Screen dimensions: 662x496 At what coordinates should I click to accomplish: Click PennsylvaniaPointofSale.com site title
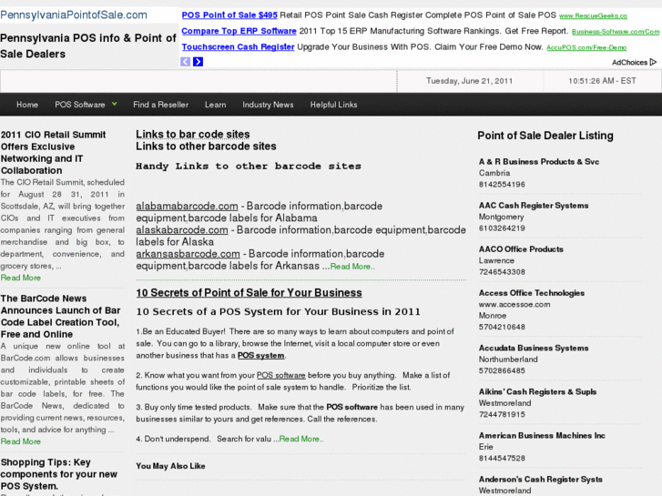pos(74,15)
